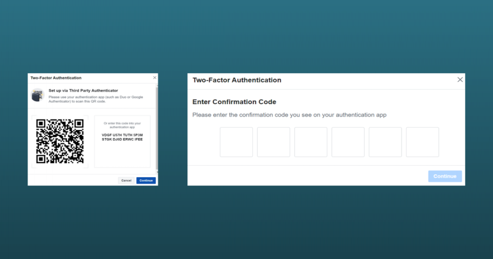Click the light blue Continue button under code boxes
Image resolution: width=493 pixels, height=259 pixels.
click(445, 176)
